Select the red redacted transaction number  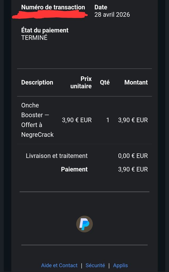tap(50, 15)
